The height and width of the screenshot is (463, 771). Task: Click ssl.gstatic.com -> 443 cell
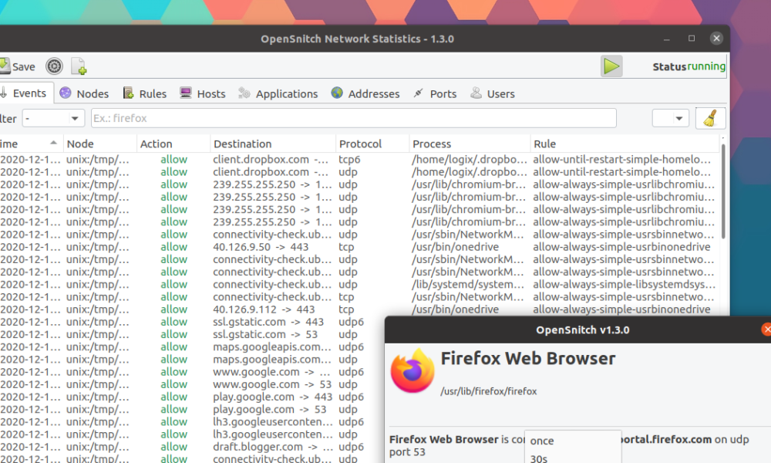268,322
